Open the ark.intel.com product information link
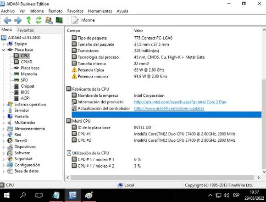The height and width of the screenshot is (202, 266). [180, 102]
